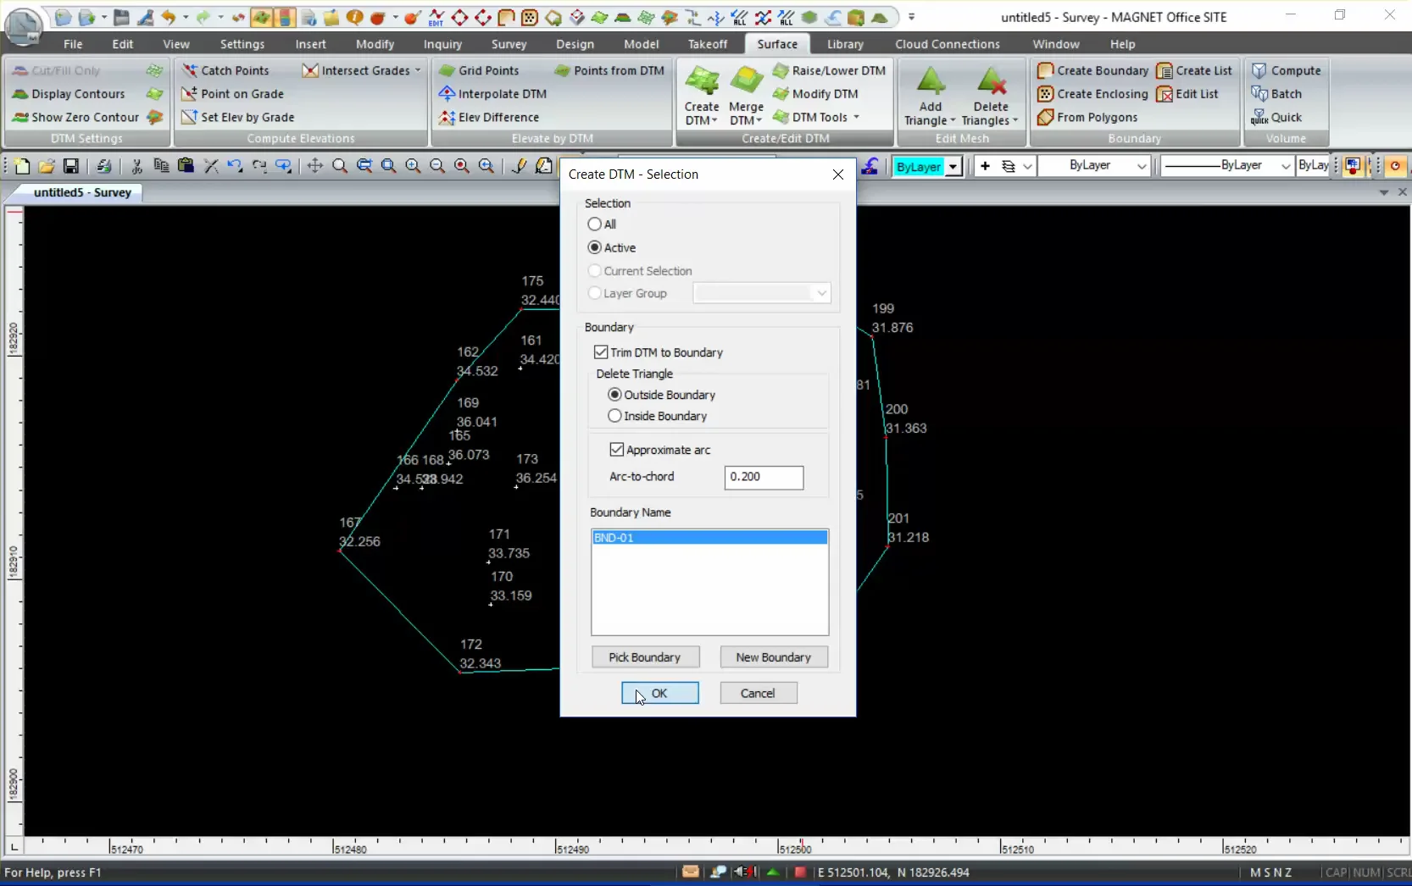Toggle the Approximate arc checkbox

pos(617,450)
